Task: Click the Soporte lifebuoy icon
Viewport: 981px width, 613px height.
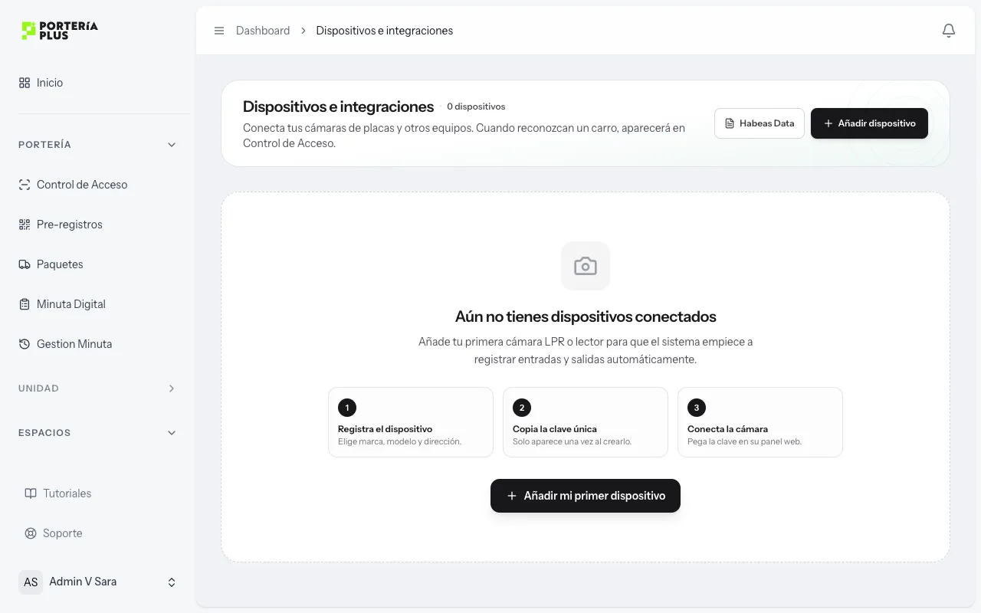Action: click(31, 533)
